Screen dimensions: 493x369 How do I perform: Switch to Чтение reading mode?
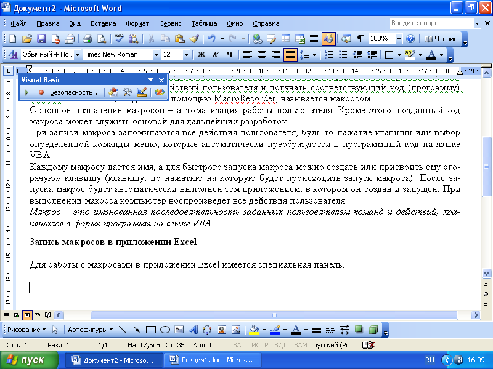[x=441, y=39]
